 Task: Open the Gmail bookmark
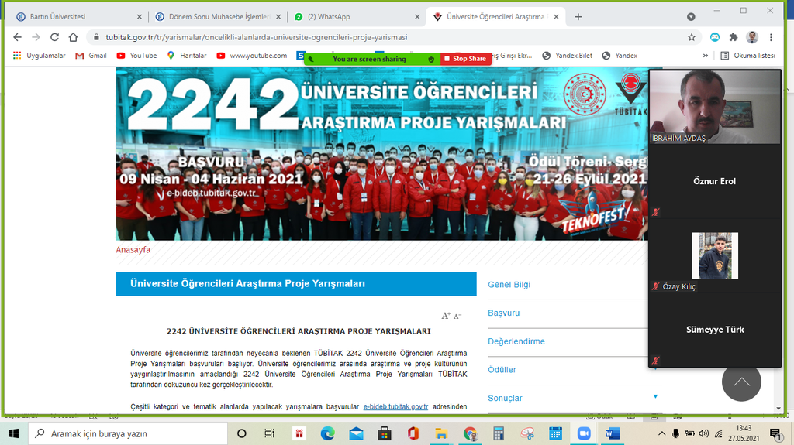click(91, 56)
